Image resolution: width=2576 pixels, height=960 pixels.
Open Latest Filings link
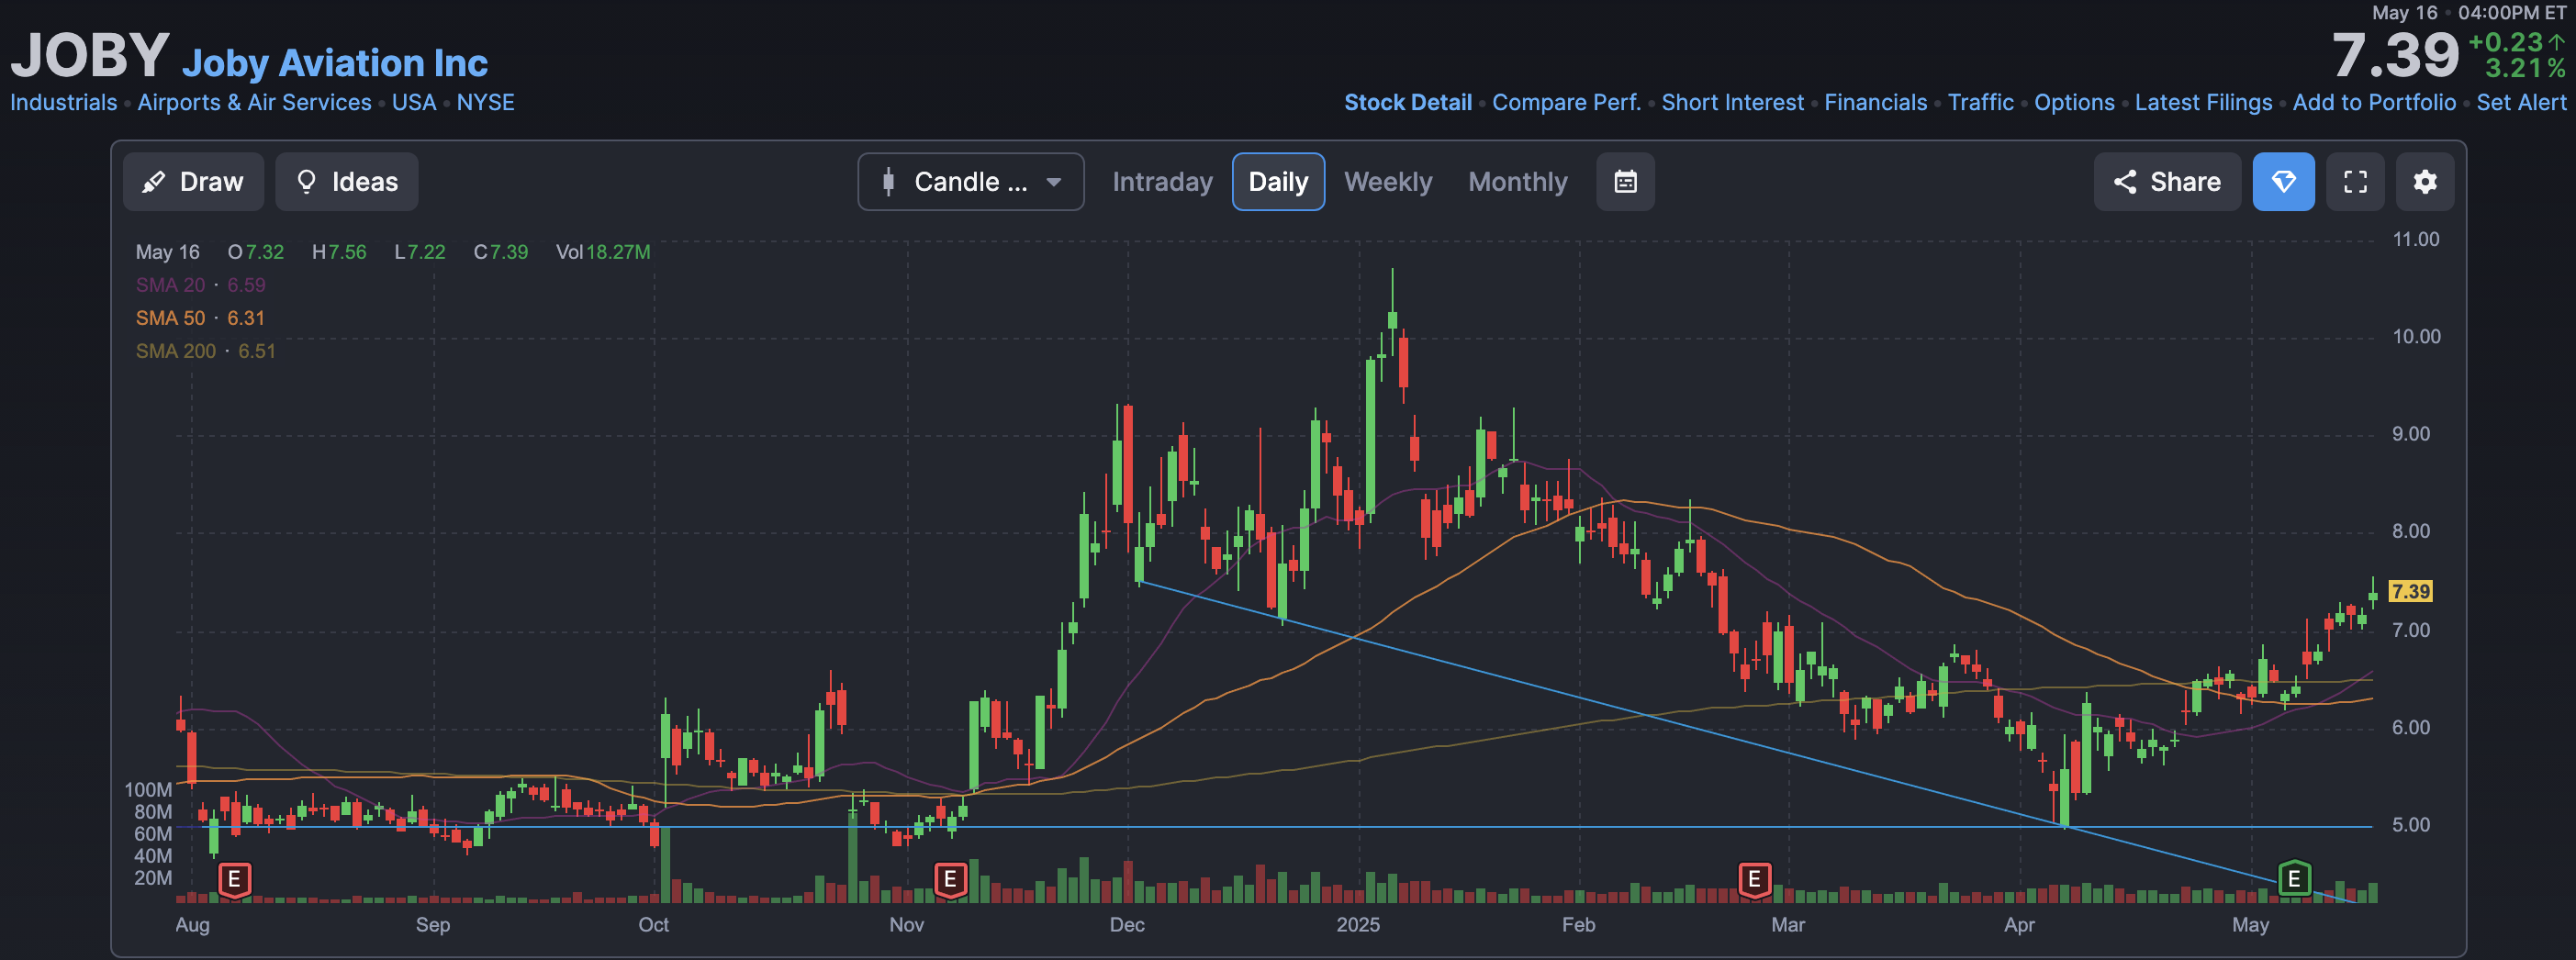[x=2203, y=102]
